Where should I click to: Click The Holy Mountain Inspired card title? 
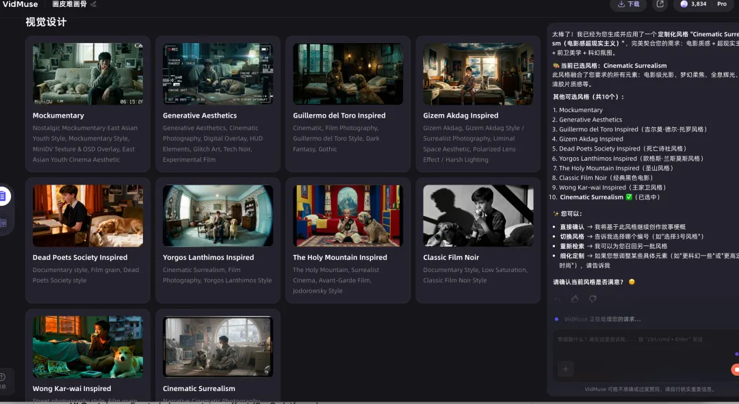point(340,257)
